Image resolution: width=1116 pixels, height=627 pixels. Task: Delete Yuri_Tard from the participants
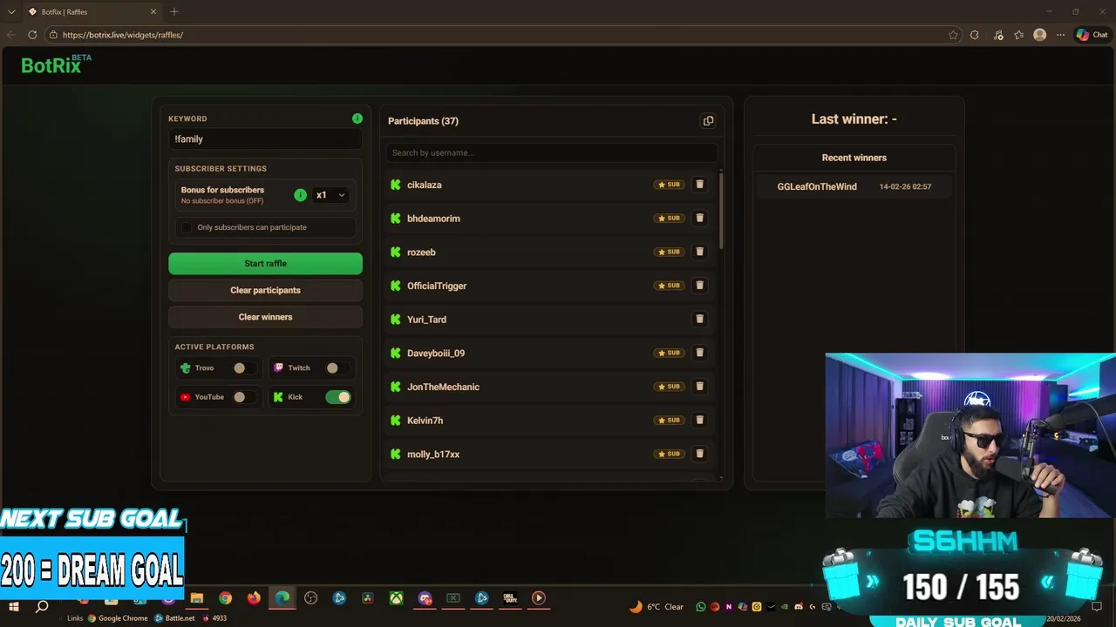click(699, 319)
